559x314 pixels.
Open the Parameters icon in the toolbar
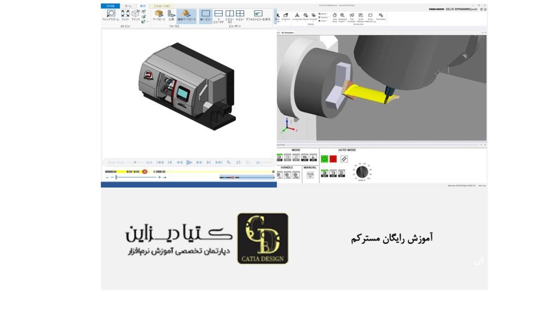pos(381,16)
